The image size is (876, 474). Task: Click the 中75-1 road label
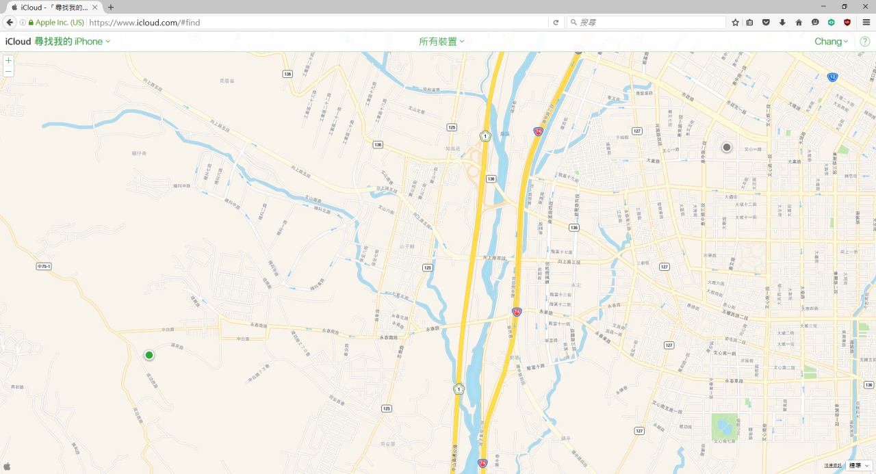tap(44, 267)
